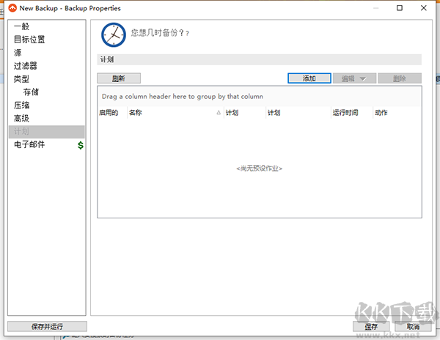Click the 保存 save button
Image resolution: width=440 pixels, height=340 pixels.
click(x=370, y=327)
